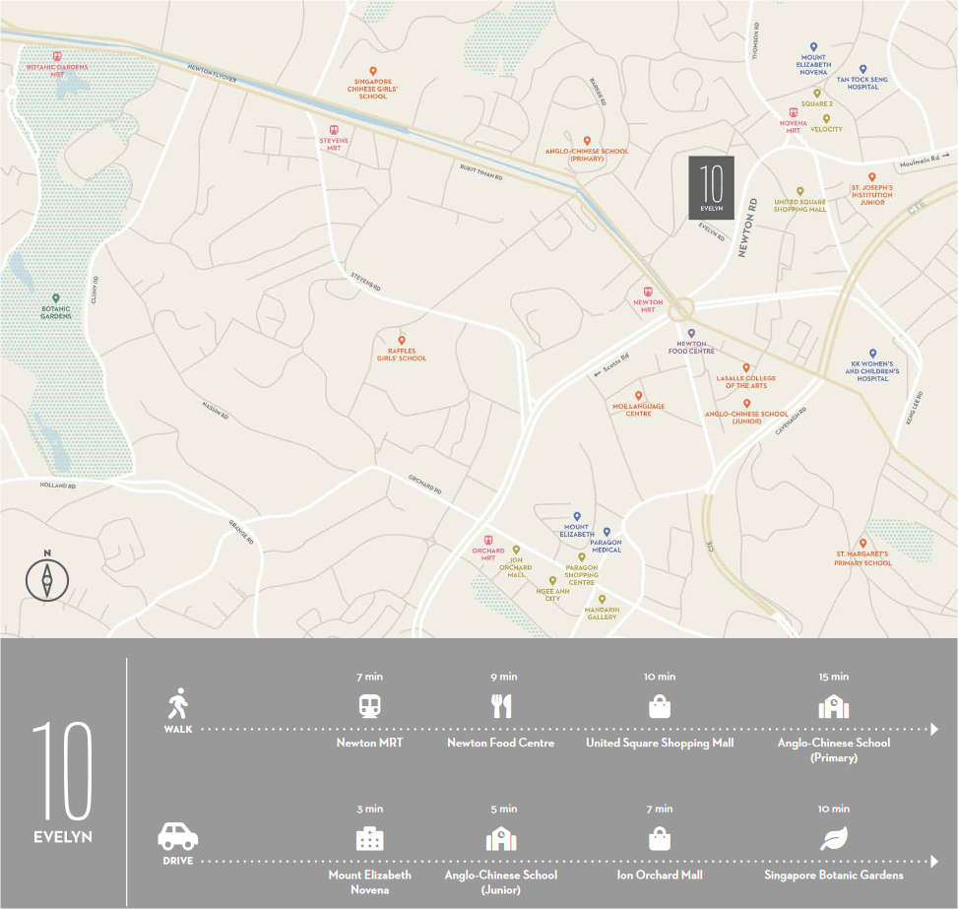This screenshot has height=909, width=958.
Task: Click the MOE Language Centre pin
Action: tap(638, 396)
